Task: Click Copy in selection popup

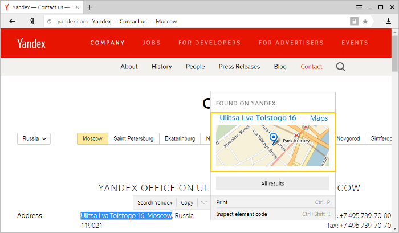Action: pyautogui.click(x=187, y=202)
